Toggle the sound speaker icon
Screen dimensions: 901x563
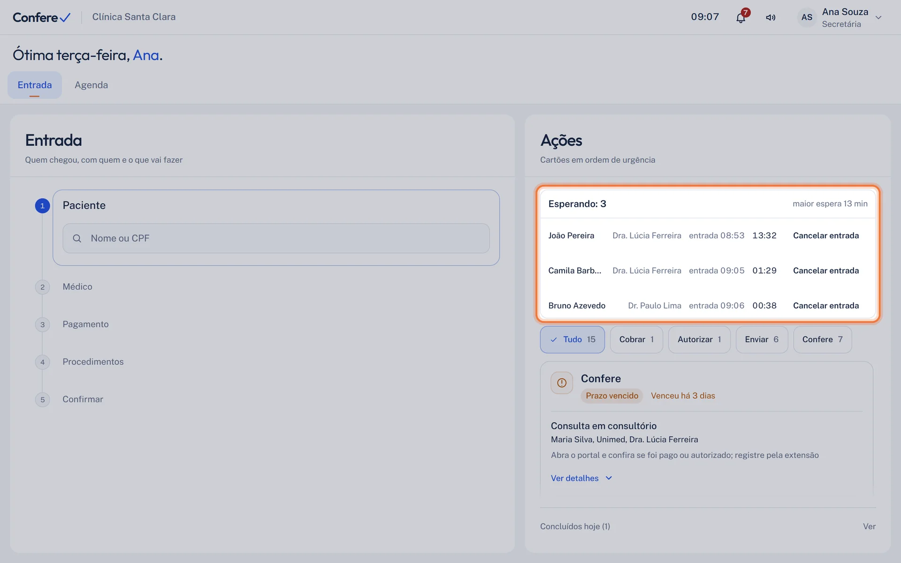(x=771, y=17)
